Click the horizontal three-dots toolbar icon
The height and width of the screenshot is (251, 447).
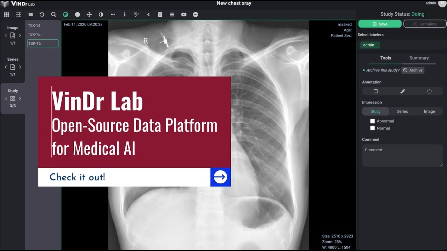[x=113, y=15]
